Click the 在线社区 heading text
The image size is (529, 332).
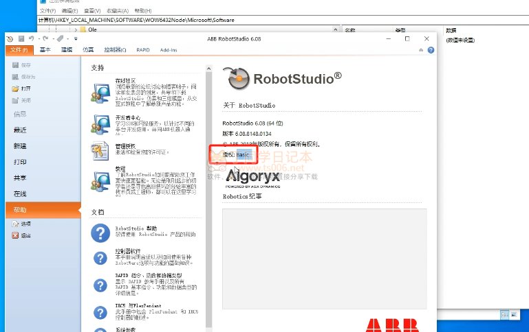point(125,81)
